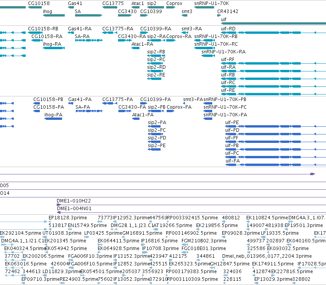Screen dimensions: 326x285
Task: Select transcript SA-RA
Action: coord(89,40)
